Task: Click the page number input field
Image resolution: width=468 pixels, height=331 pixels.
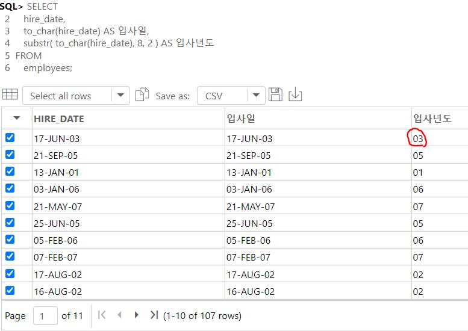Action: click(x=45, y=315)
